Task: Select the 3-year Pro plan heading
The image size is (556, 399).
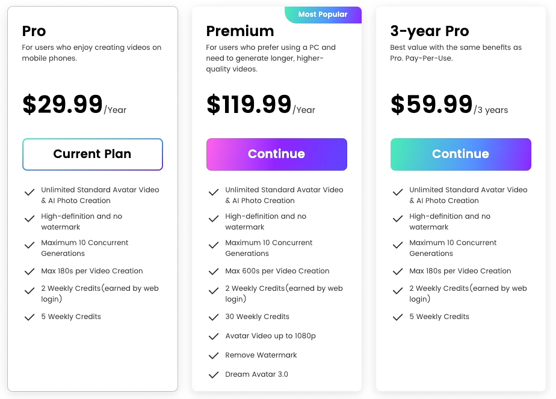Action: point(429,31)
